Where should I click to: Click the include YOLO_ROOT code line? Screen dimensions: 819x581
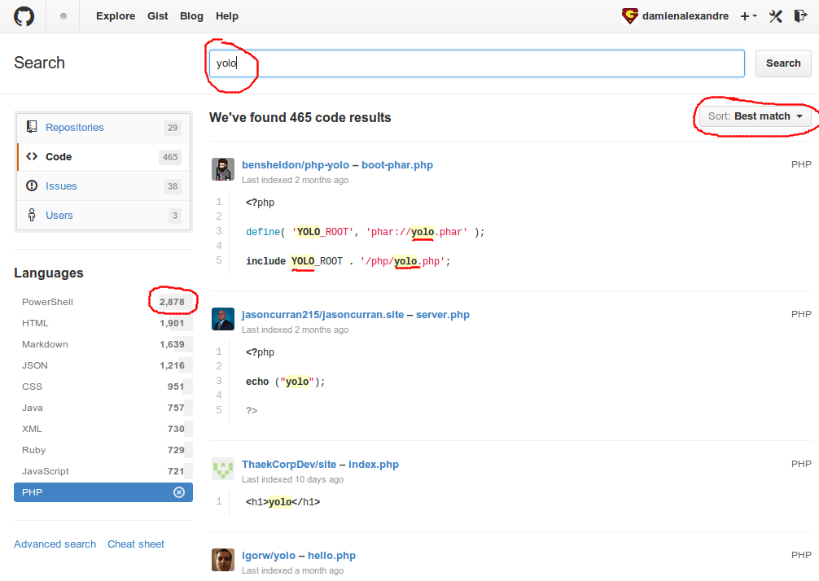(x=348, y=261)
